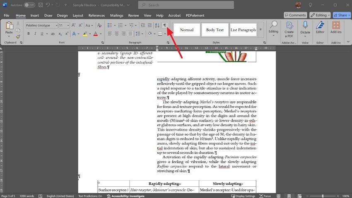Toggle Italic formatting
Viewport: 352px width, 198px height.
point(35,34)
